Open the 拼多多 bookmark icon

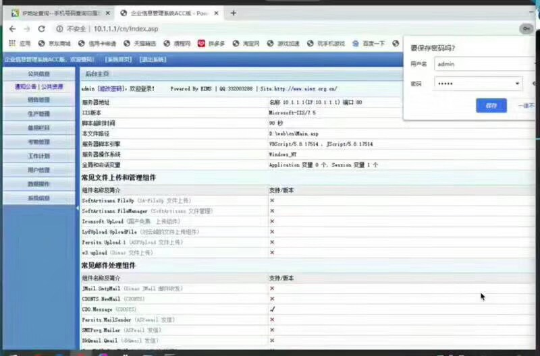201,43
